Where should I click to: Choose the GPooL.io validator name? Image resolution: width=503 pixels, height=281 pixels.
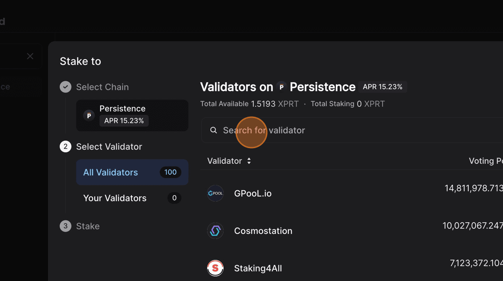coord(253,193)
